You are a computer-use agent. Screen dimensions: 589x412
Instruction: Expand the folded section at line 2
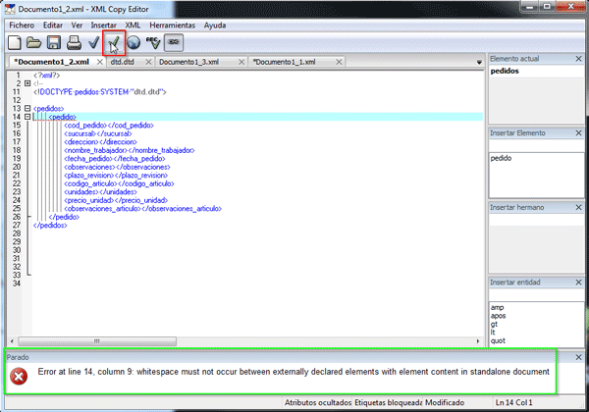(27, 83)
